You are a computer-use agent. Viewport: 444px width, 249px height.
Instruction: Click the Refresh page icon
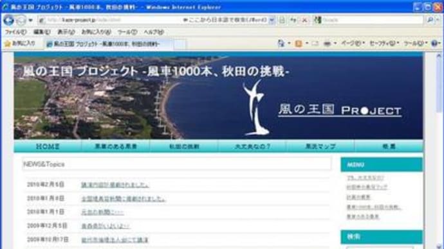coord(293,20)
